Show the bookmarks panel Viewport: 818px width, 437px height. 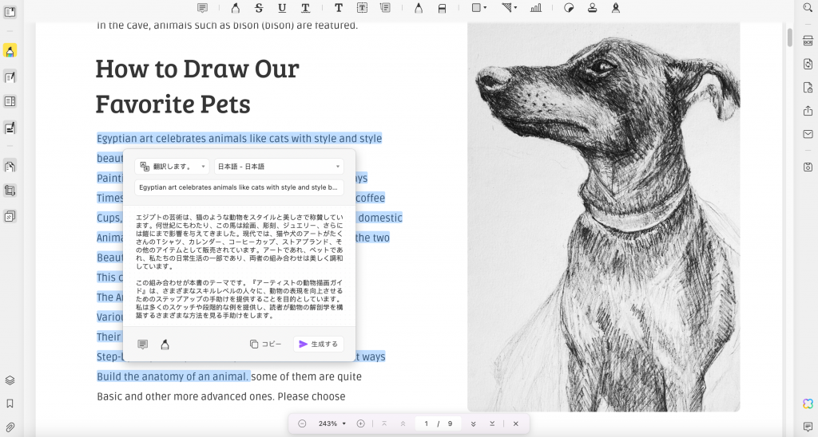(10, 404)
